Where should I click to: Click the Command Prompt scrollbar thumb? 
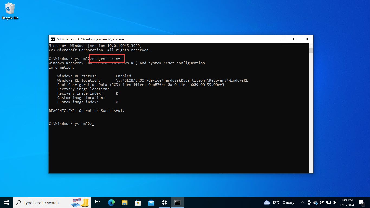pyautogui.click(x=311, y=50)
